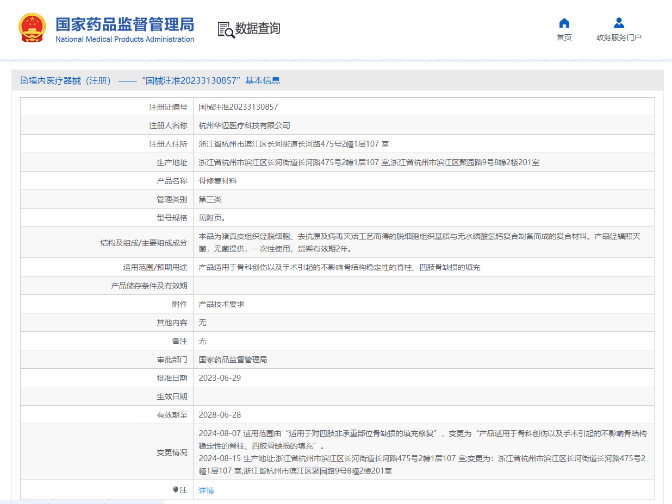Click the 见附页。 value
672x504 pixels.
pyautogui.click(x=212, y=218)
